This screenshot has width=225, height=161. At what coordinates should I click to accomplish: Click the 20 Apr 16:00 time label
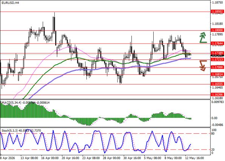(x=71, y=158)
